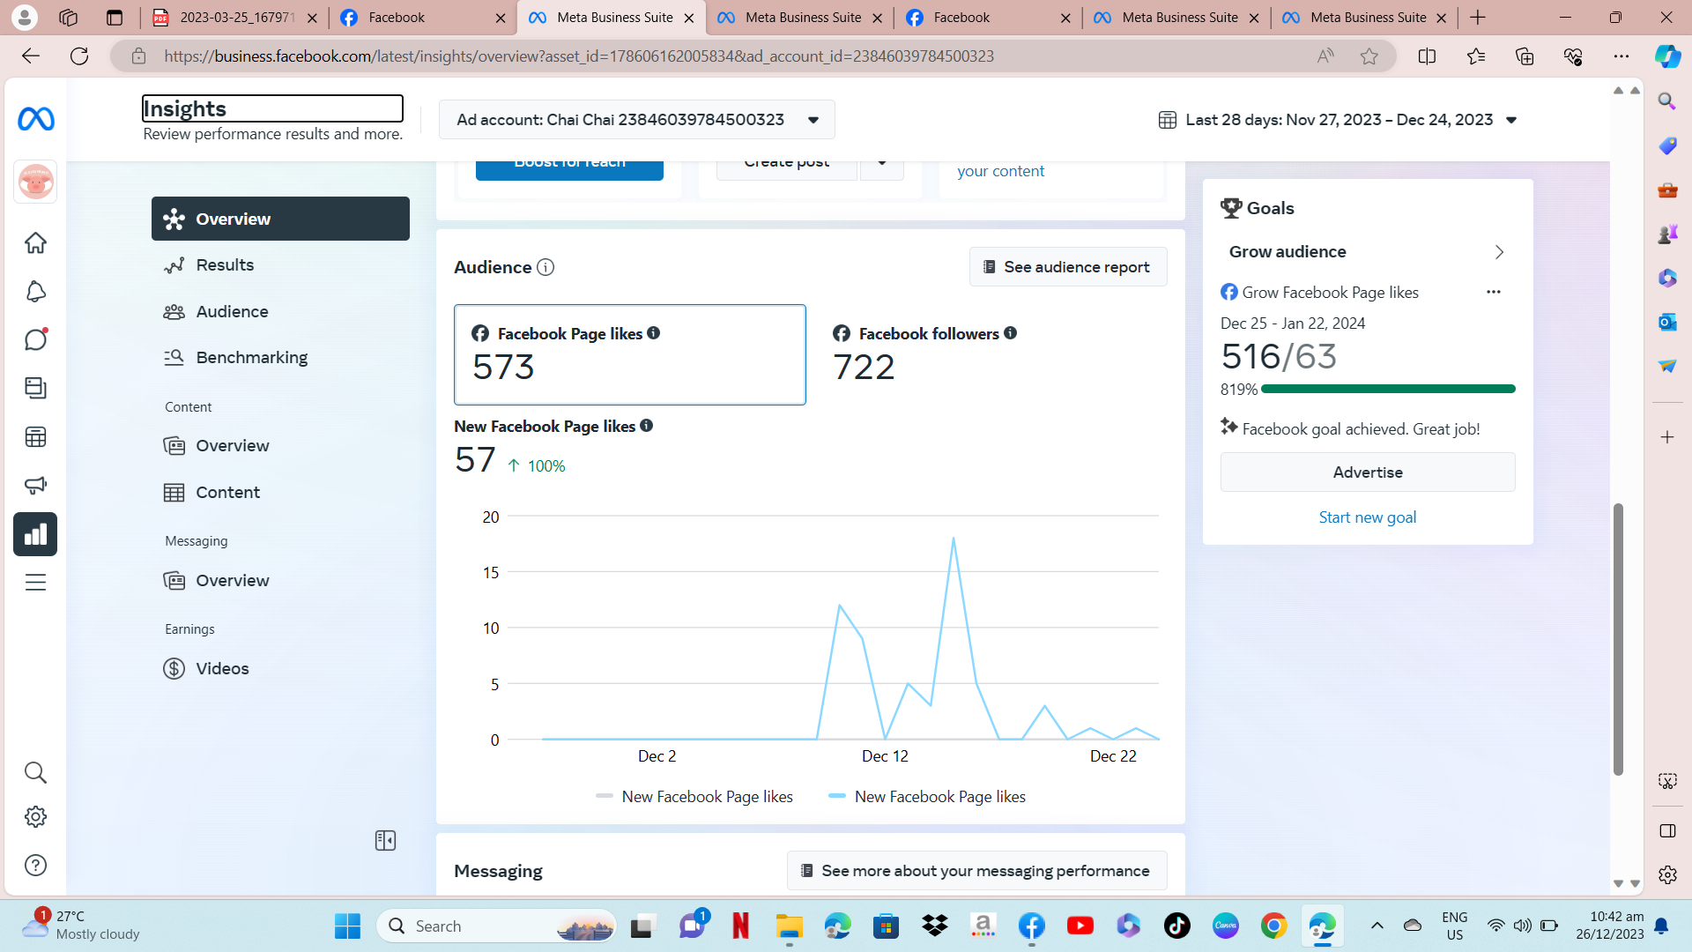Click the Meta logo icon
Screen dimensions: 1692x952
35,119
